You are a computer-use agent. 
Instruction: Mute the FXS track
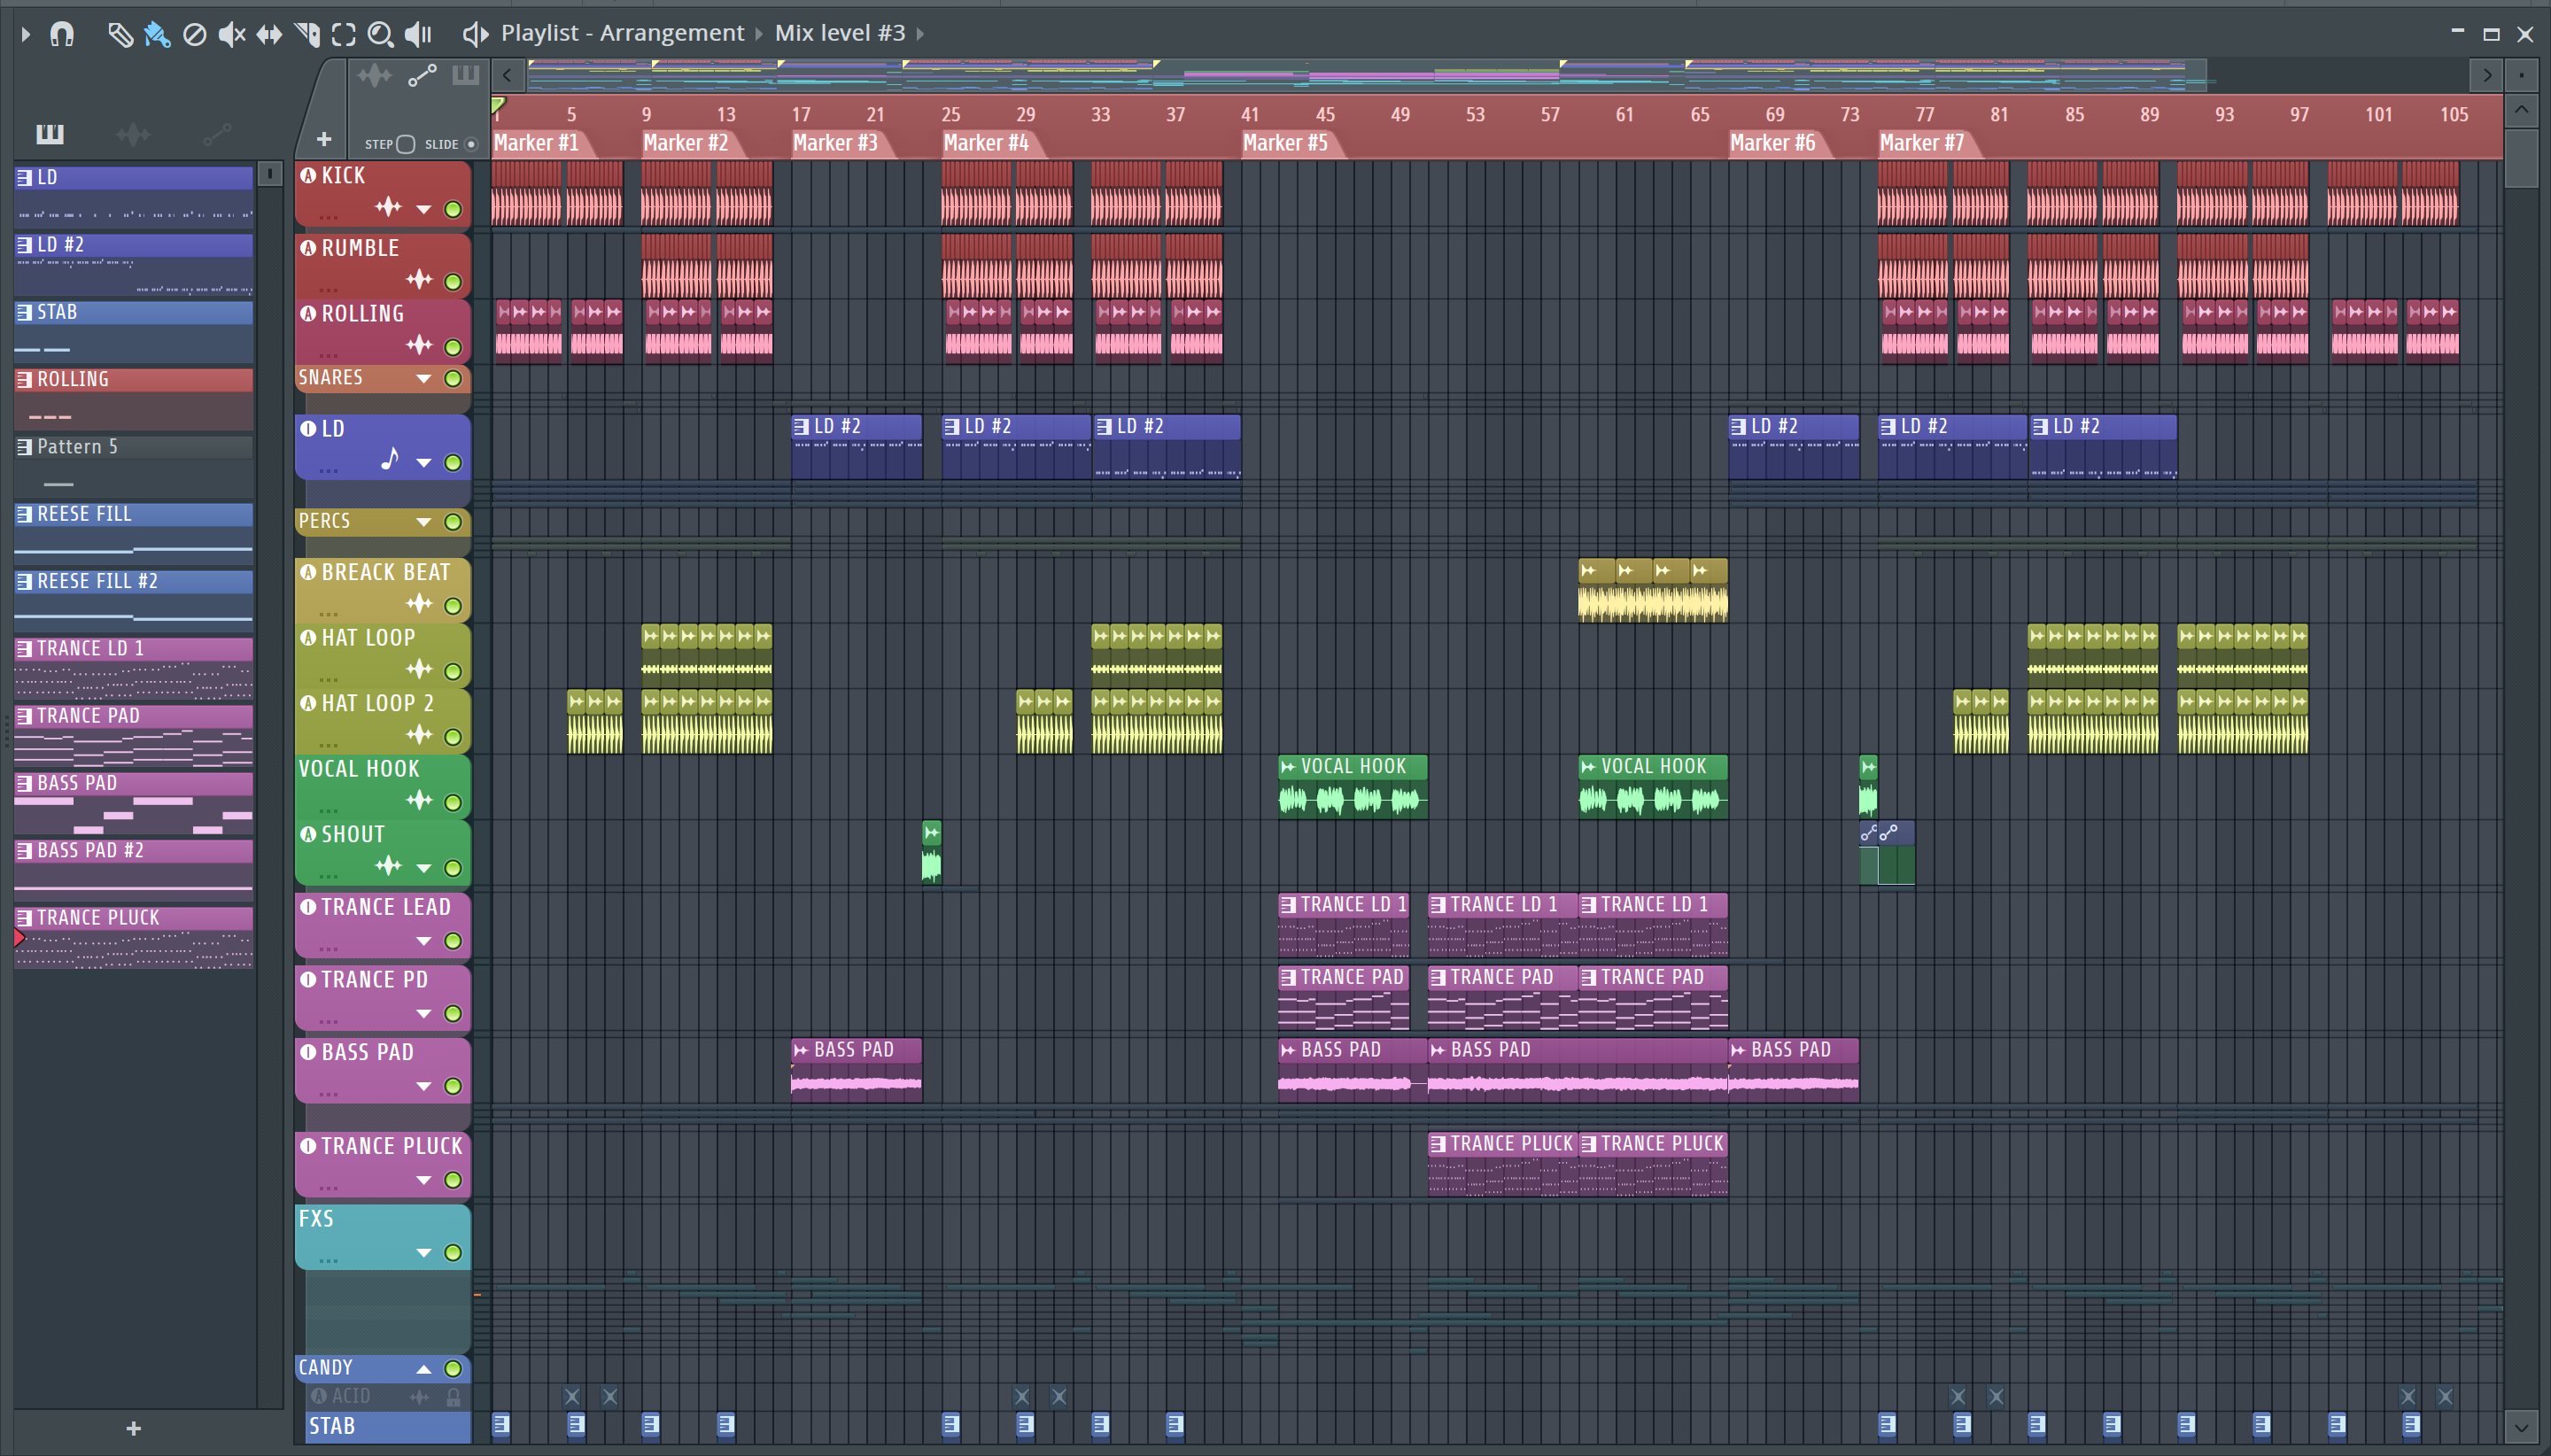click(x=453, y=1253)
